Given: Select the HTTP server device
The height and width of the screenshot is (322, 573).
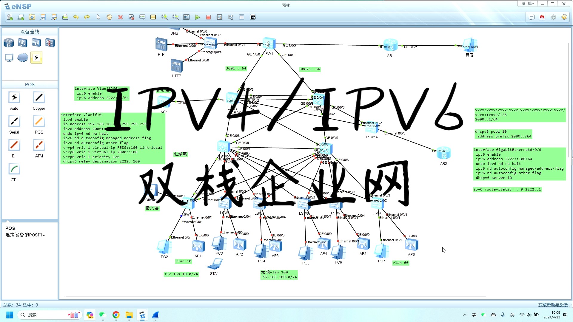Looking at the screenshot, I should click(176, 66).
